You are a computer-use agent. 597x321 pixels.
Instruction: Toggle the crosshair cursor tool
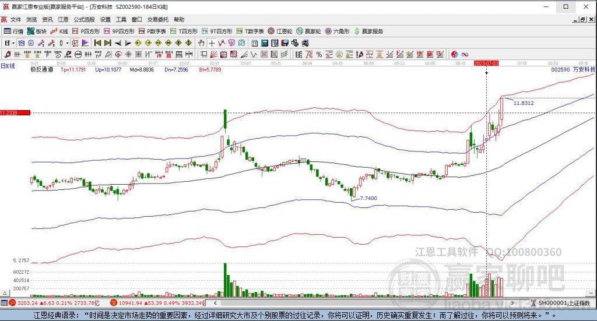tap(212, 43)
